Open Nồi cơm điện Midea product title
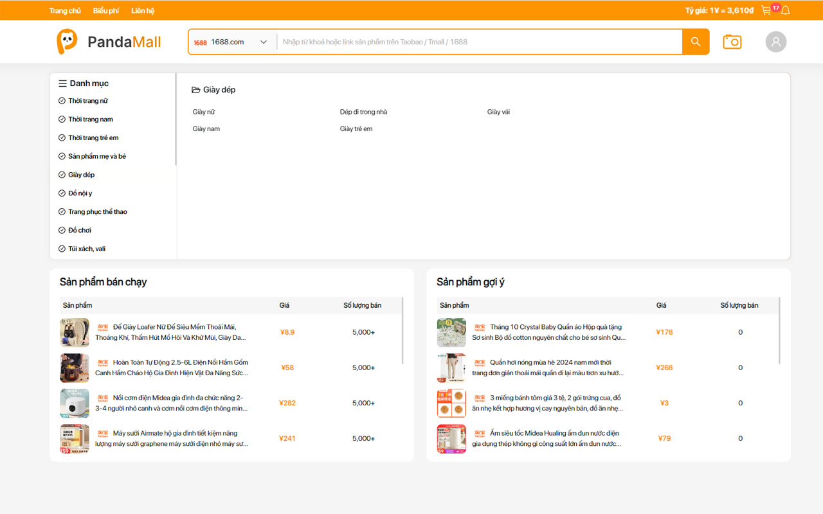Viewport: 823px width, 514px height. [x=172, y=403]
